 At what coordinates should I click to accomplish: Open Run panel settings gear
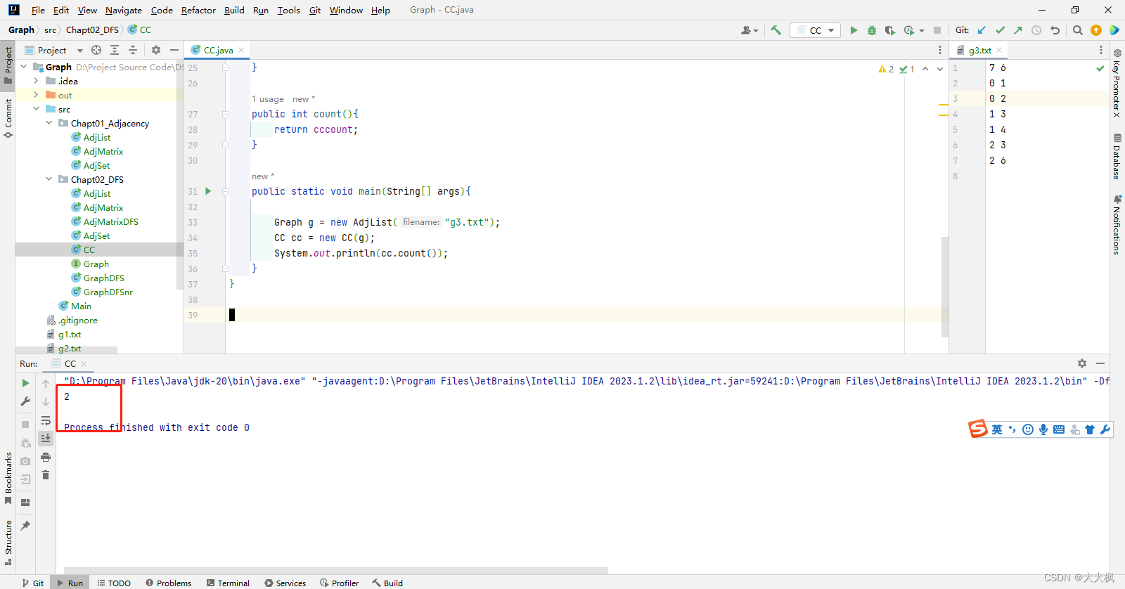[1082, 363]
